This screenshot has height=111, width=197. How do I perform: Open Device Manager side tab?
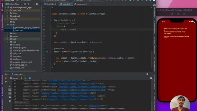coord(155,64)
